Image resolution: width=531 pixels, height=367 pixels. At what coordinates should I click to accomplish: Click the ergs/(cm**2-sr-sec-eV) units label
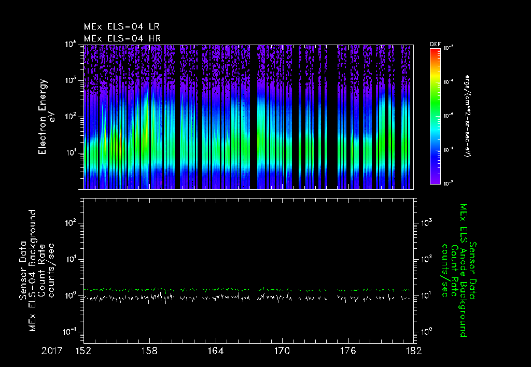point(467,117)
